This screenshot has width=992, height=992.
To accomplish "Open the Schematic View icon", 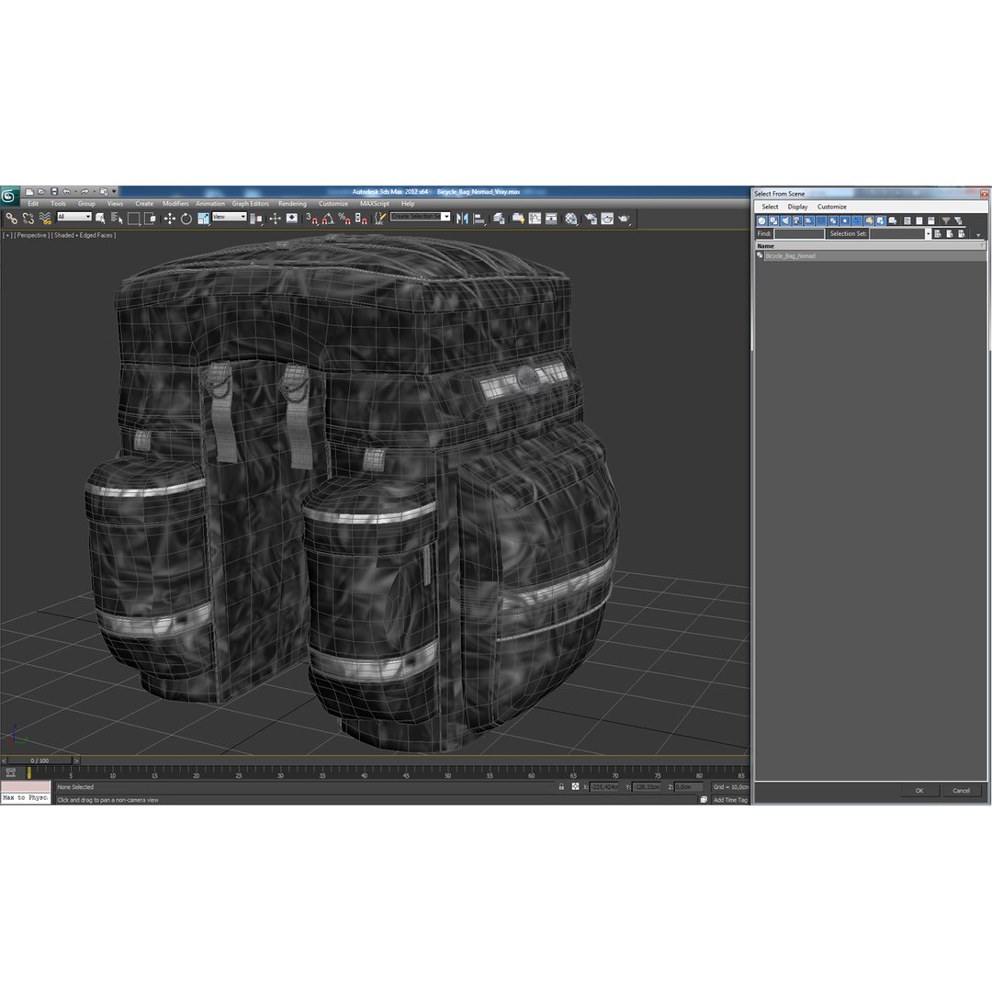I will point(552,219).
